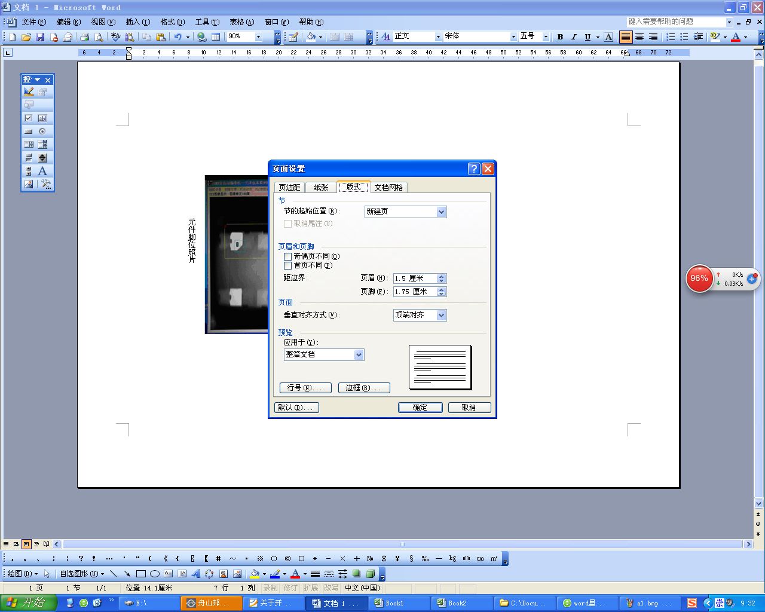
Task: Click the checkbox control in the control toolbox
Action: (28, 118)
